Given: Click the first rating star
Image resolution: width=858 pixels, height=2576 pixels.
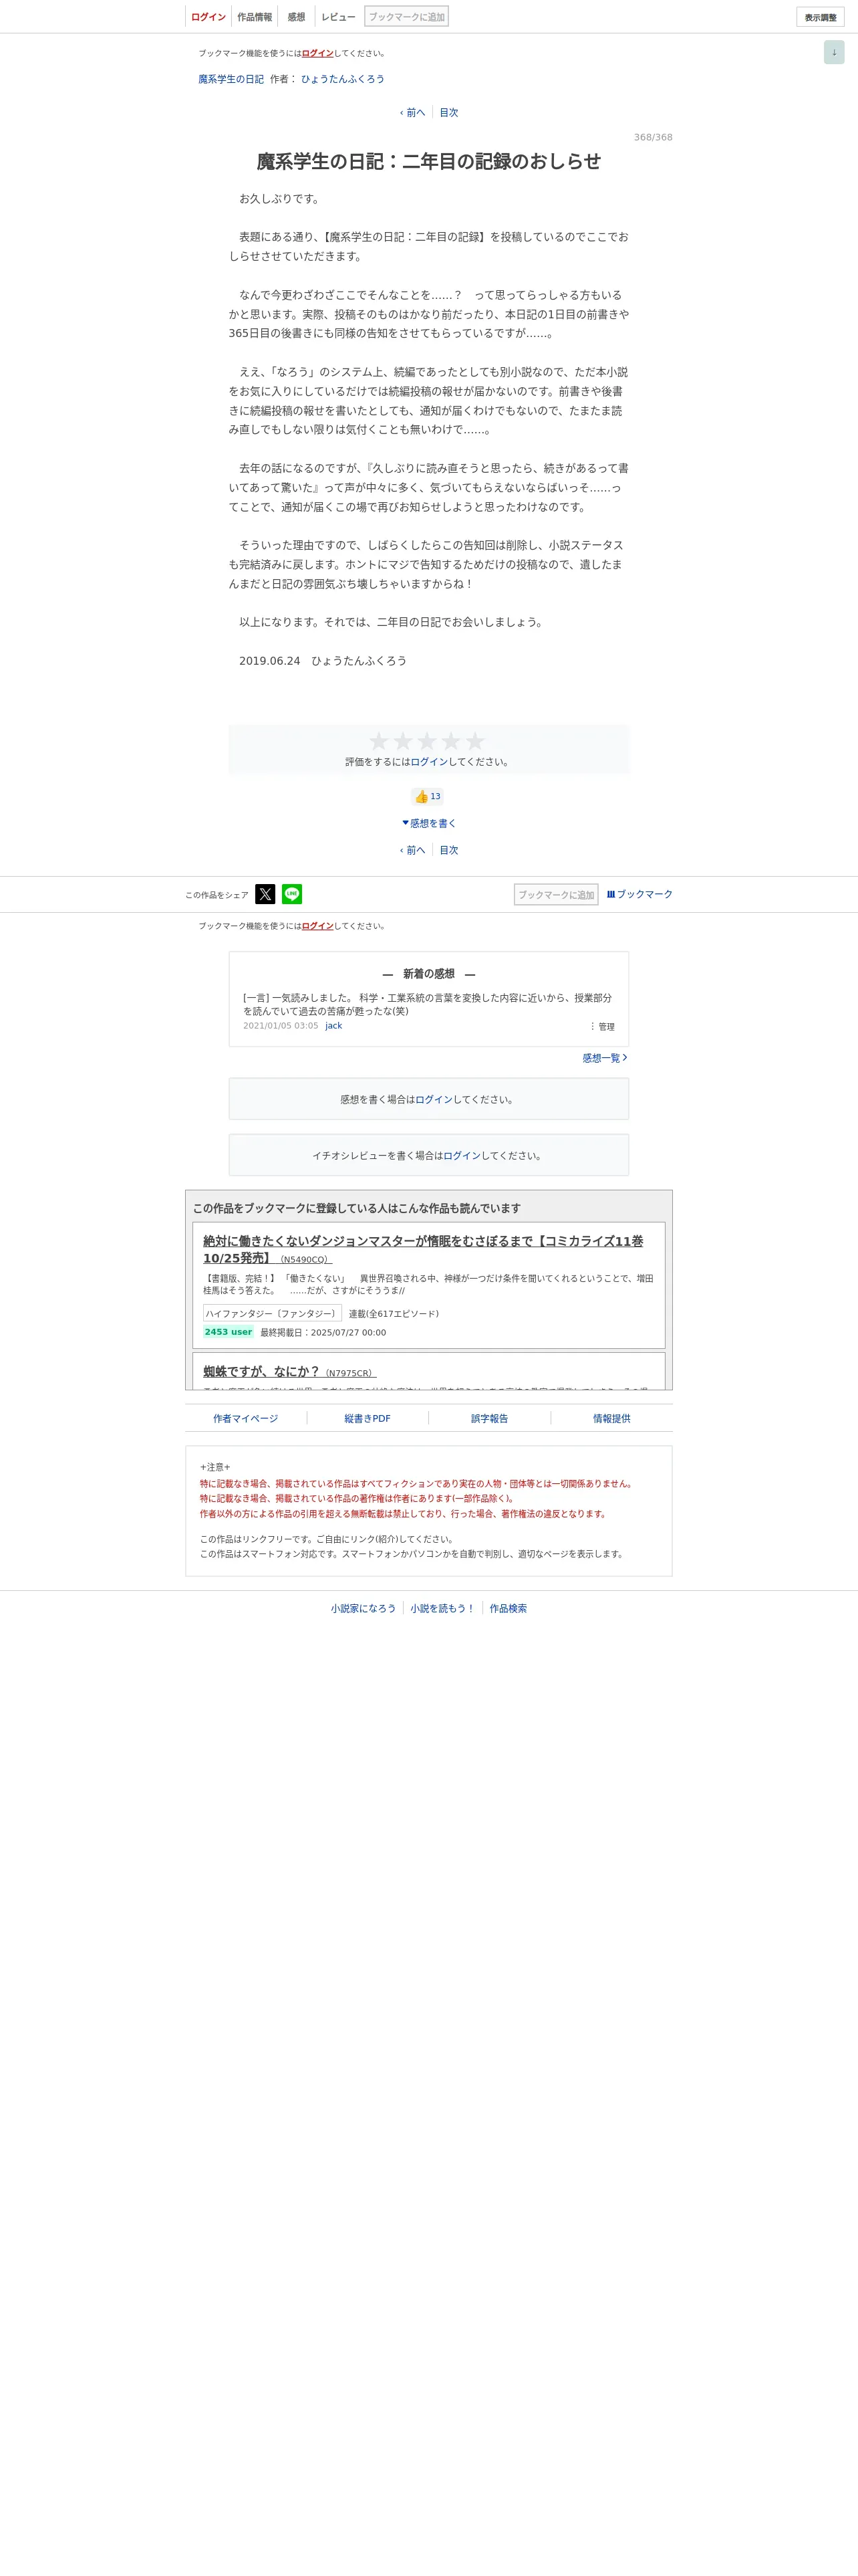Looking at the screenshot, I should pyautogui.click(x=379, y=741).
